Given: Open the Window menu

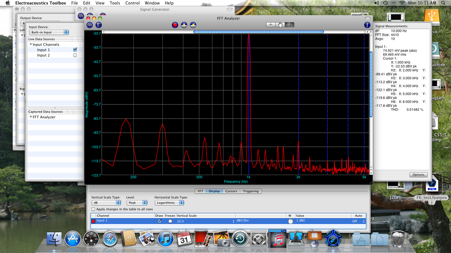Looking at the screenshot, I should click(x=152, y=3).
